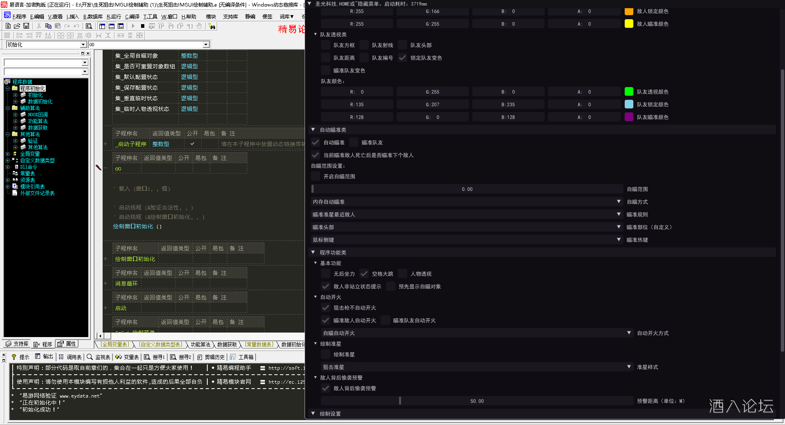Open the 自动开火方式 dropdown
Screen dimensions: 785x425
[x=477, y=333]
